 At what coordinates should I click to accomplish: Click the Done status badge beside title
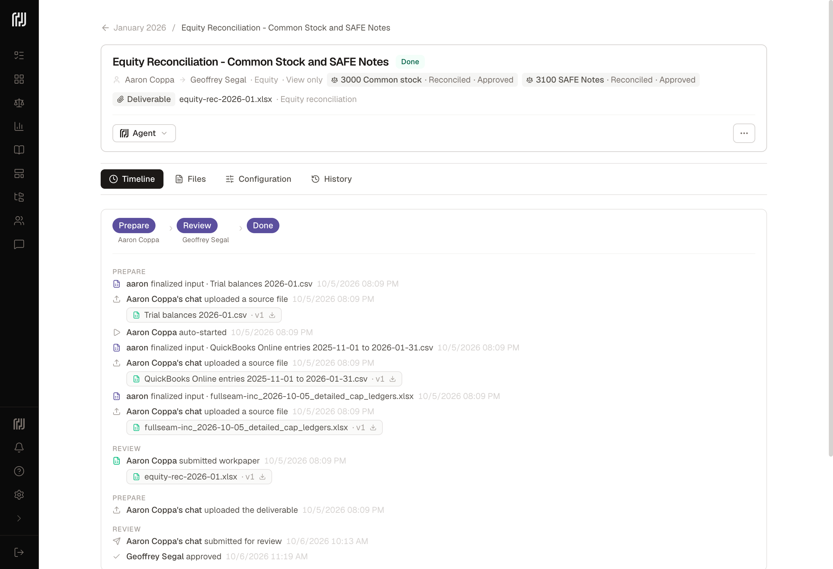(x=410, y=62)
